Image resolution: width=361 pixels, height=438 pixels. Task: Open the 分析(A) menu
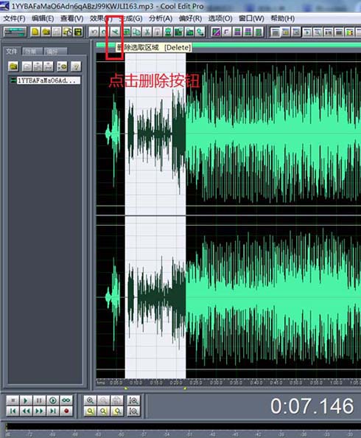[x=161, y=18]
